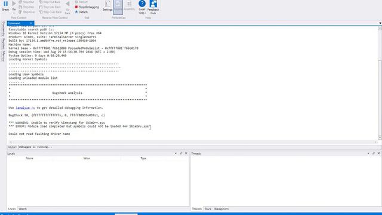Open Feedback Hub
This screenshot has width=382, height=215.
point(153,7)
